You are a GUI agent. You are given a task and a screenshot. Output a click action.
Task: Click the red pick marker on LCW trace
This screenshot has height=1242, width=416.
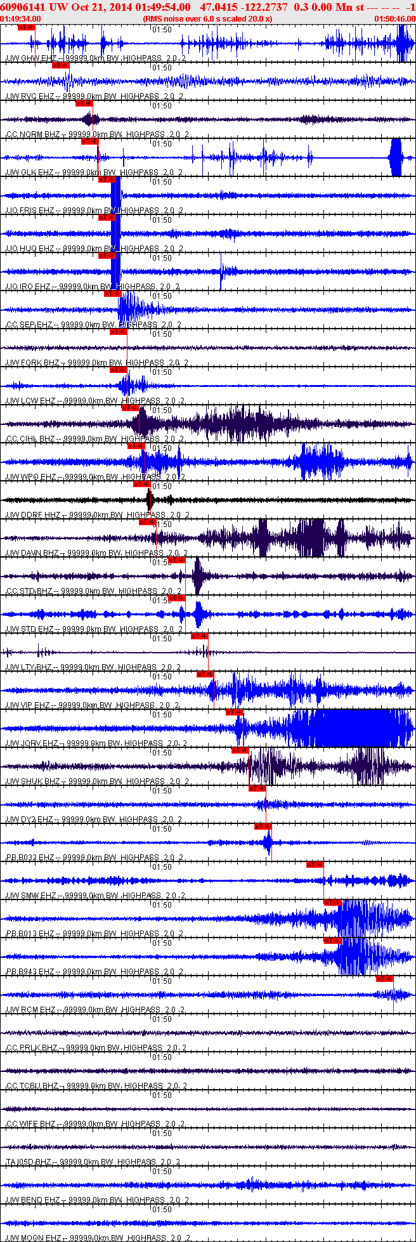pos(119,370)
